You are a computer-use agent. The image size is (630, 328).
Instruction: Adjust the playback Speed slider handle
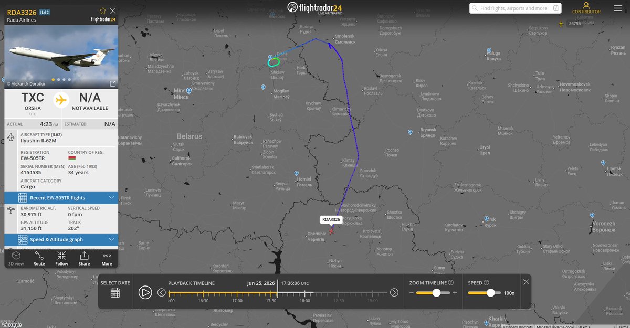(x=490, y=293)
